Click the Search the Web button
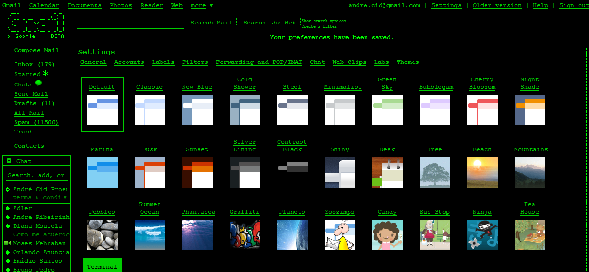 (x=270, y=23)
